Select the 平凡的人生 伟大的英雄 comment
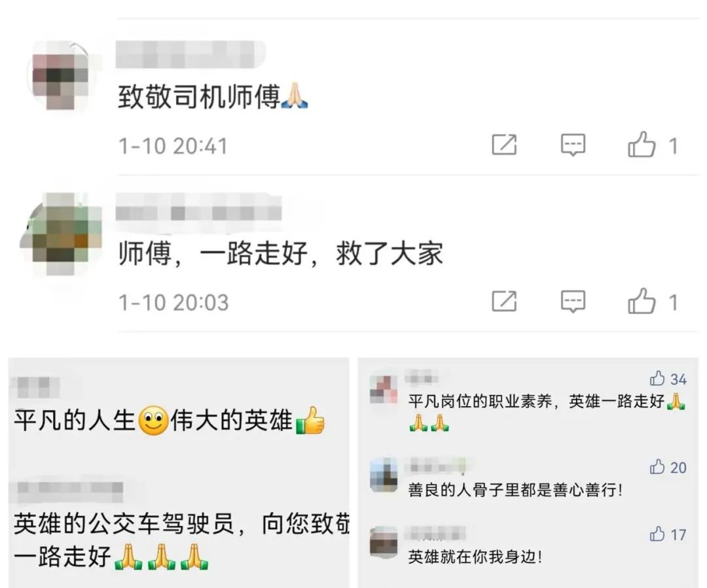The width and height of the screenshot is (707, 588). 170,421
